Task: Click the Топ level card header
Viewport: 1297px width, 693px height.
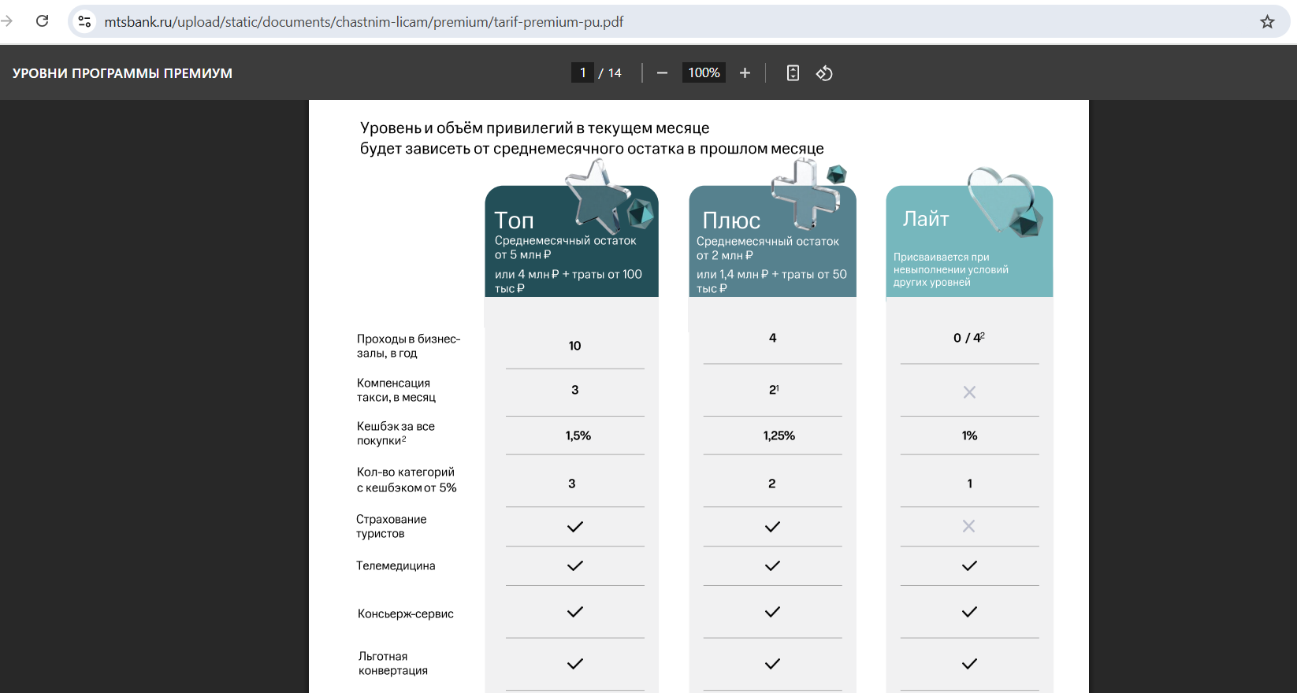Action: (x=571, y=241)
